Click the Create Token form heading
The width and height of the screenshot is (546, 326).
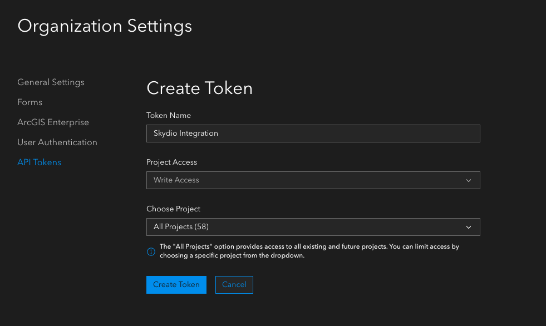[x=199, y=88]
